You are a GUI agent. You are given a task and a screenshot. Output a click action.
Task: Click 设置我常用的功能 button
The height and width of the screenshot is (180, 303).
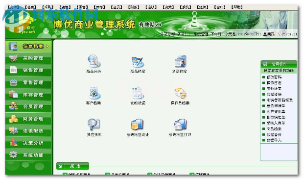click(279, 70)
